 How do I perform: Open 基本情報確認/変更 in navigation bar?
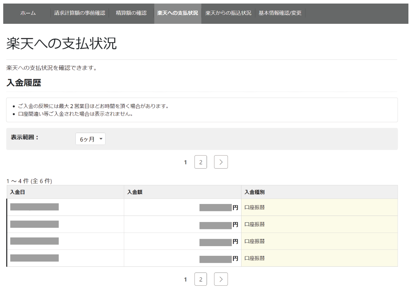280,13
